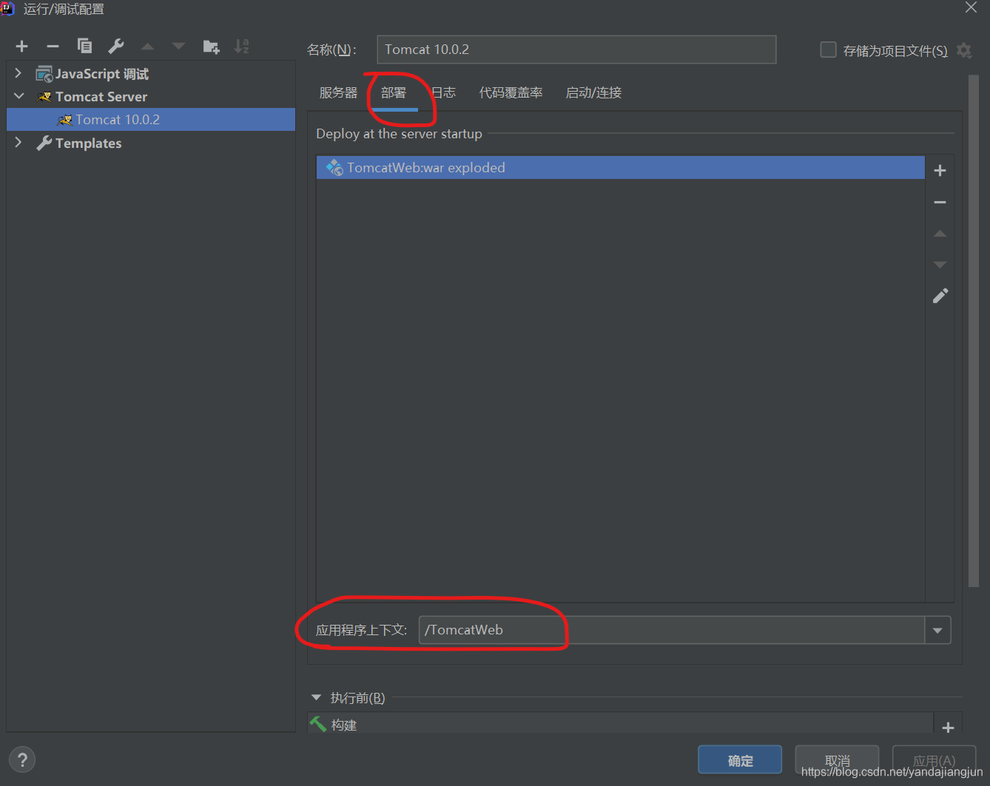Click the 取消 button

(837, 759)
